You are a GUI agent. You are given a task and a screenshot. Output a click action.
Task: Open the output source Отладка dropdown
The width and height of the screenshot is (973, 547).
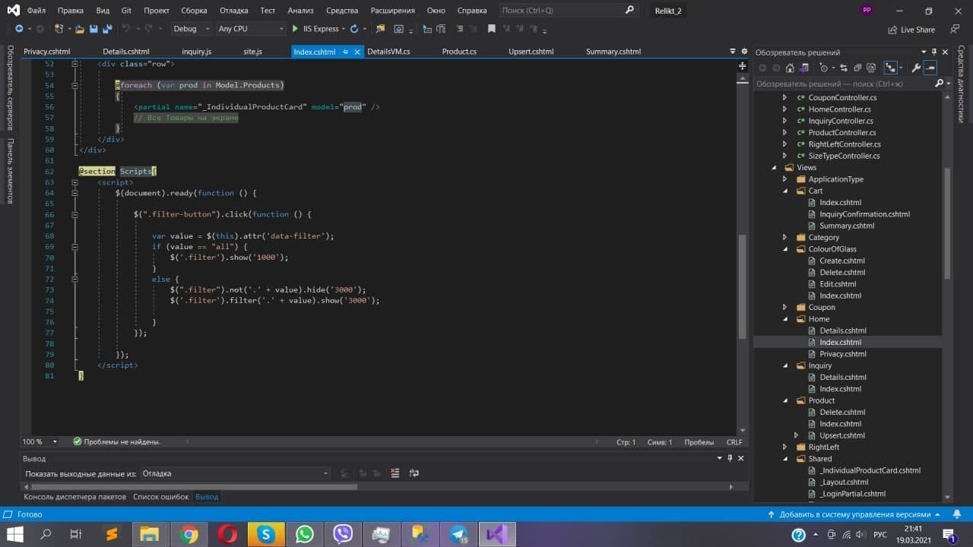(x=235, y=473)
